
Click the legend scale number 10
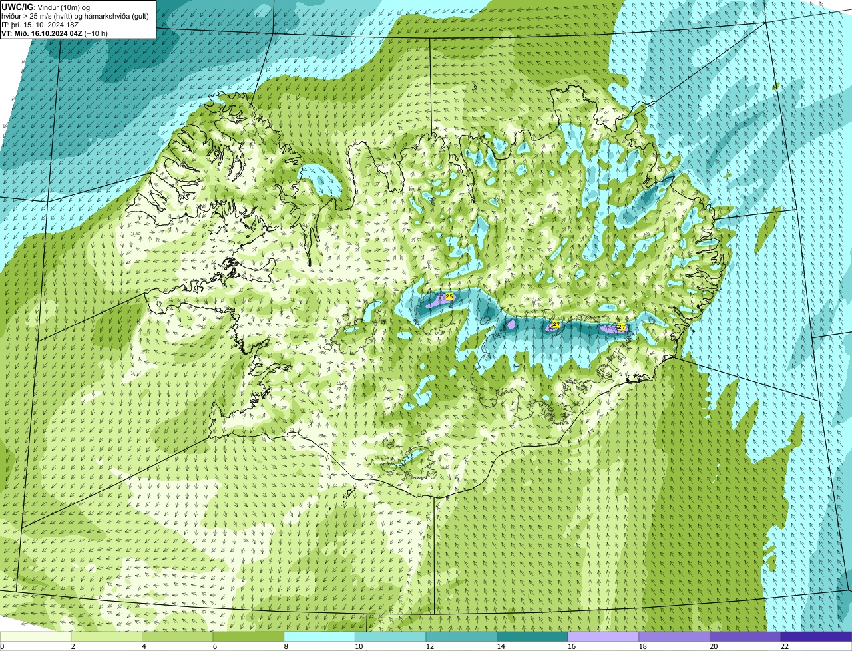[x=359, y=646]
